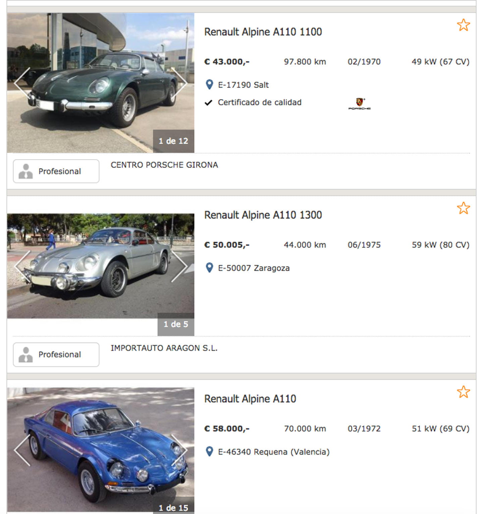Click the Salt location pin icon
The width and height of the screenshot is (483, 514).
pos(209,85)
